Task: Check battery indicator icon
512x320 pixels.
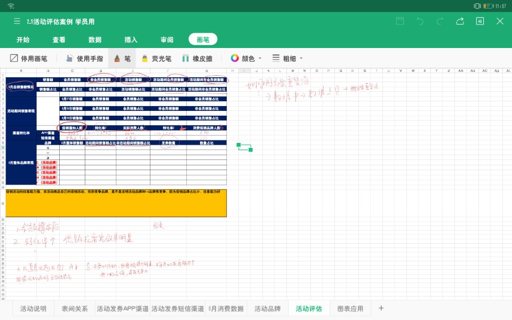Action: click(488, 6)
